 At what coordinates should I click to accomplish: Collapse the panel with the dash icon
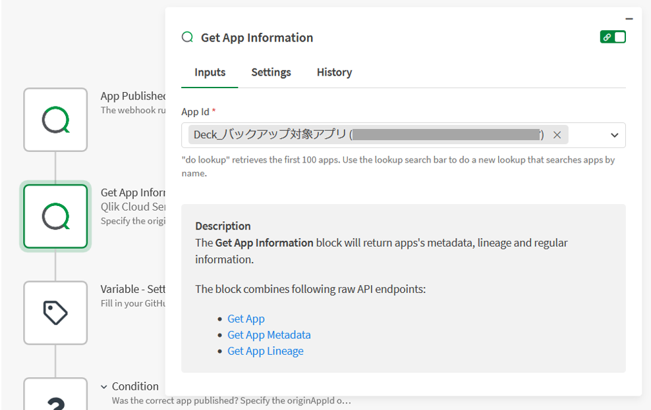(x=629, y=18)
